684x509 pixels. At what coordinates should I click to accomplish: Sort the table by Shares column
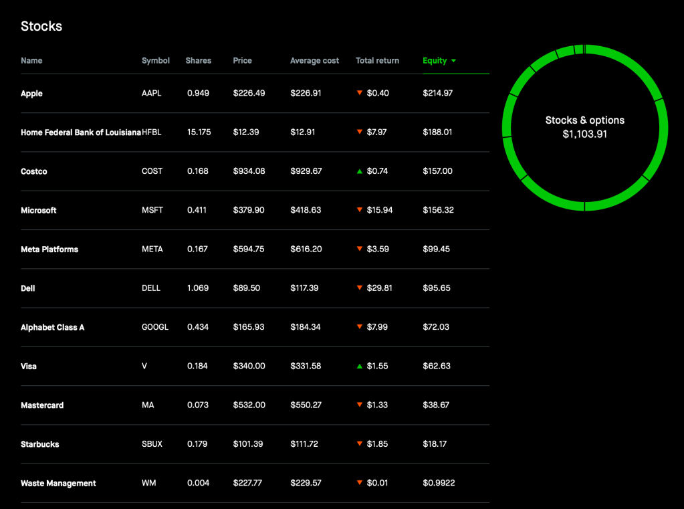click(198, 61)
